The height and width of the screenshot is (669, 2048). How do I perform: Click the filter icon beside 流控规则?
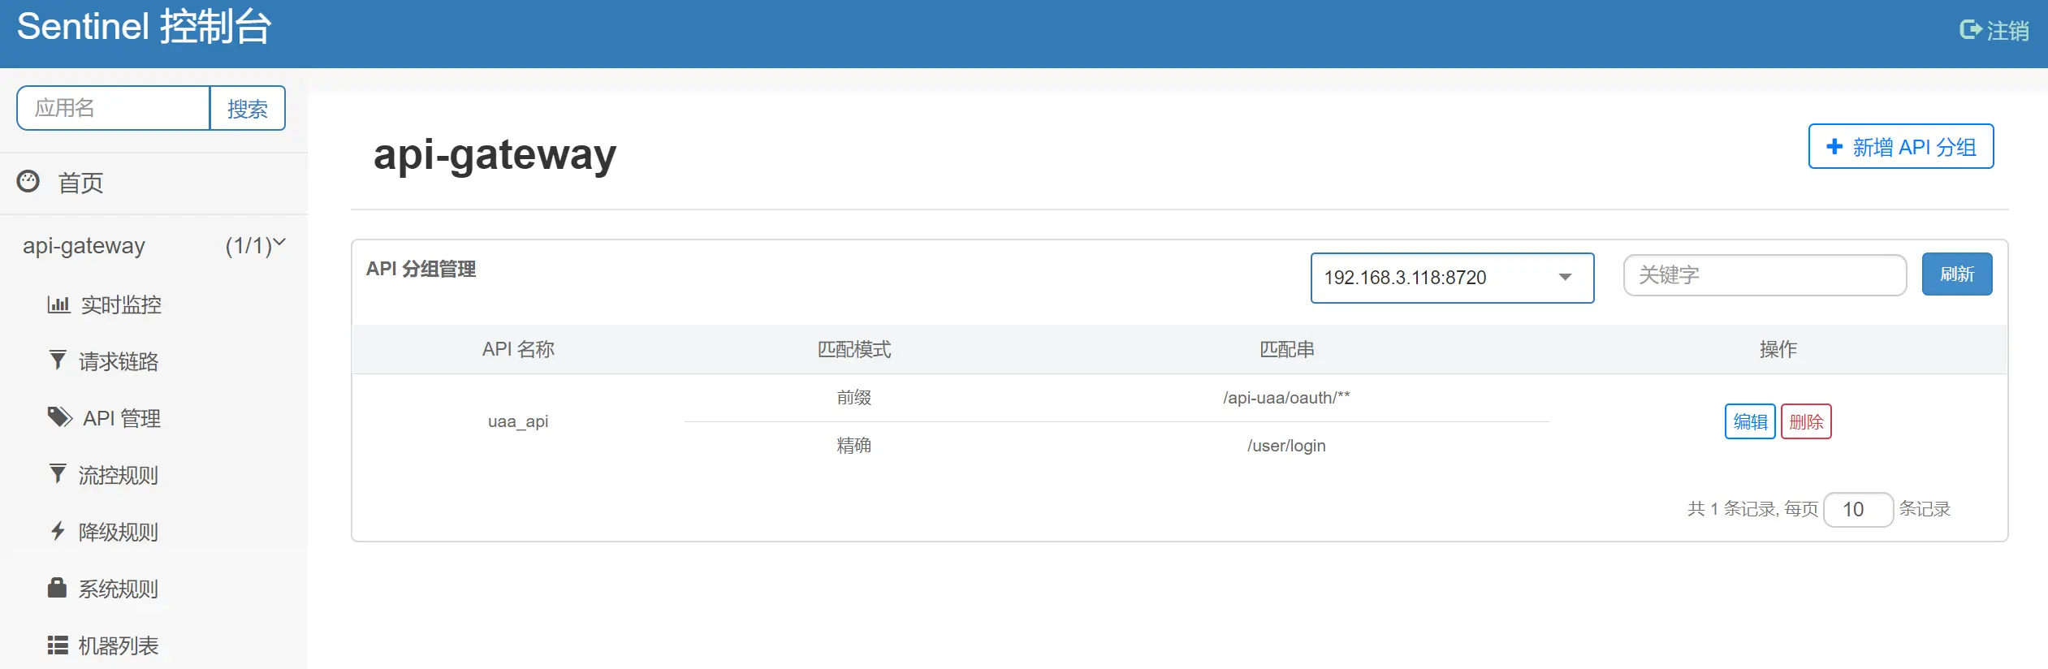(x=58, y=473)
